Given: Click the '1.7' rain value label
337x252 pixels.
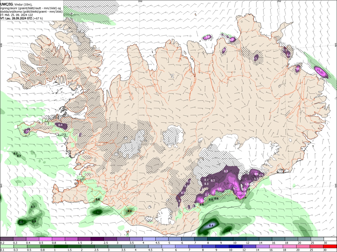Looking at the screenshot, I should 98,212.
